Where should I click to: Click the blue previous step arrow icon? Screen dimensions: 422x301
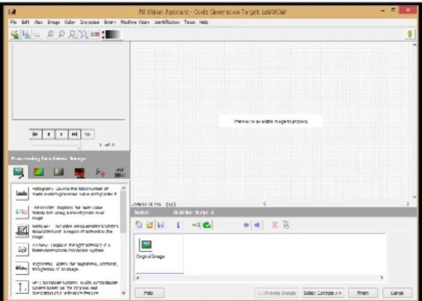246,224
